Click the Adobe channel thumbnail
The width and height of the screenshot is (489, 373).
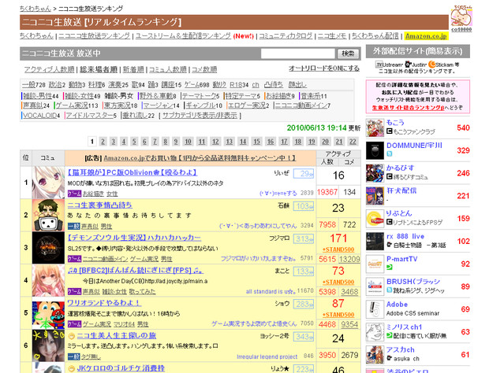(x=375, y=309)
